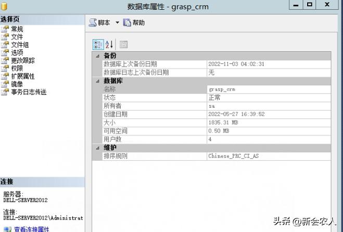The image size is (343, 232).
Task: Open the 扩展属性 page
Action: pos(23,76)
